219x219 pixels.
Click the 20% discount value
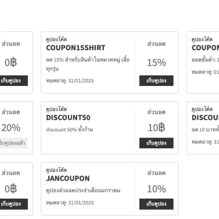11,128
